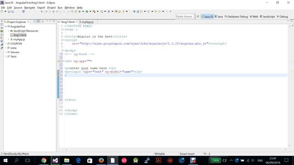Open the Debug dropdown arrow
The width and height of the screenshot is (294, 165).
tap(83, 11)
